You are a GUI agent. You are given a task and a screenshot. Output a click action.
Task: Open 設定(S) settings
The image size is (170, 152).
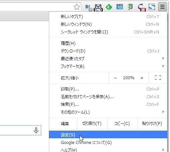[108, 135]
